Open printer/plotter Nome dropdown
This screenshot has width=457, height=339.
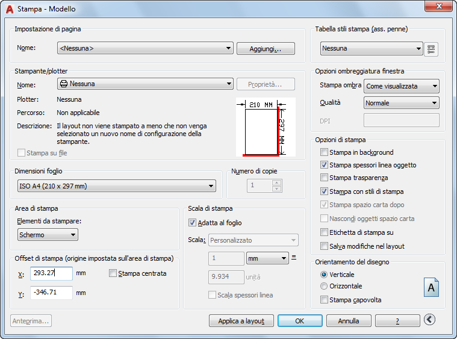click(x=145, y=84)
